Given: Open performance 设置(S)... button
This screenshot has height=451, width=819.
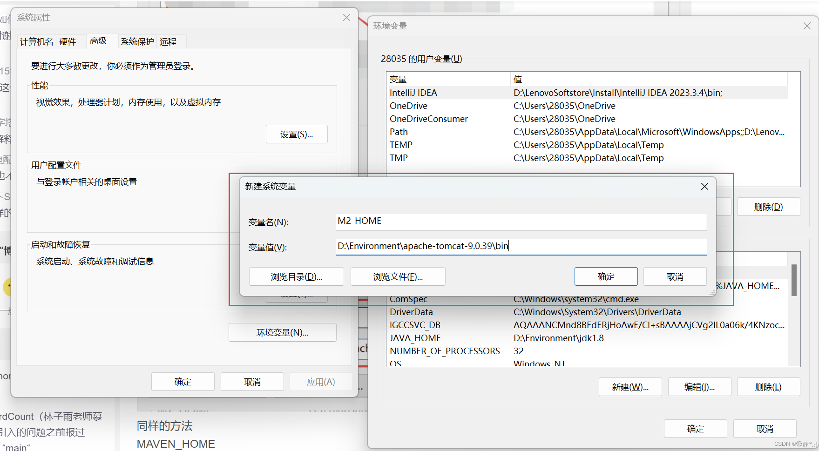Looking at the screenshot, I should coord(297,134).
